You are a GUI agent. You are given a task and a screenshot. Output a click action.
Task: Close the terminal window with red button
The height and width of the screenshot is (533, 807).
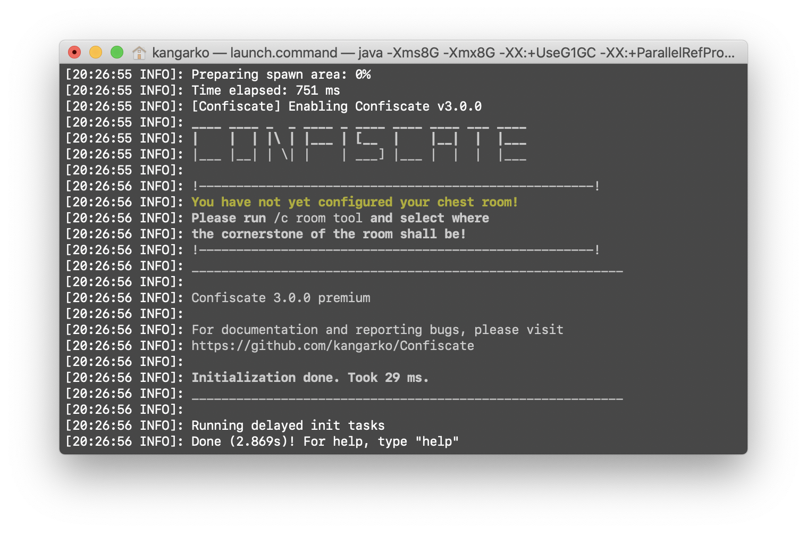74,52
